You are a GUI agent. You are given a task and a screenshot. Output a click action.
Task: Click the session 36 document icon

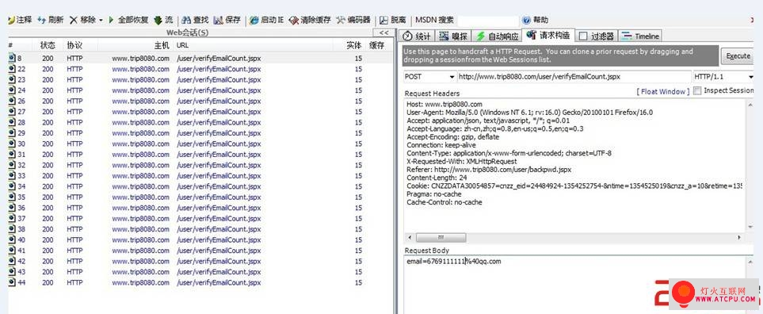(12, 208)
